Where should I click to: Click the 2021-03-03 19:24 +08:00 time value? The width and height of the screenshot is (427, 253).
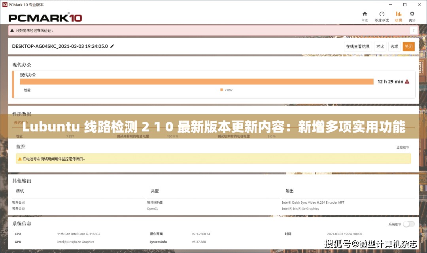point(344,234)
